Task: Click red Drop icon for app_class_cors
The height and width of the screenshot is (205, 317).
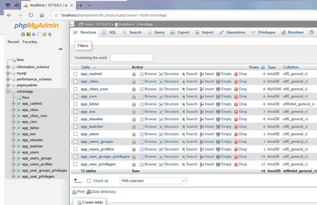Action: (236, 89)
